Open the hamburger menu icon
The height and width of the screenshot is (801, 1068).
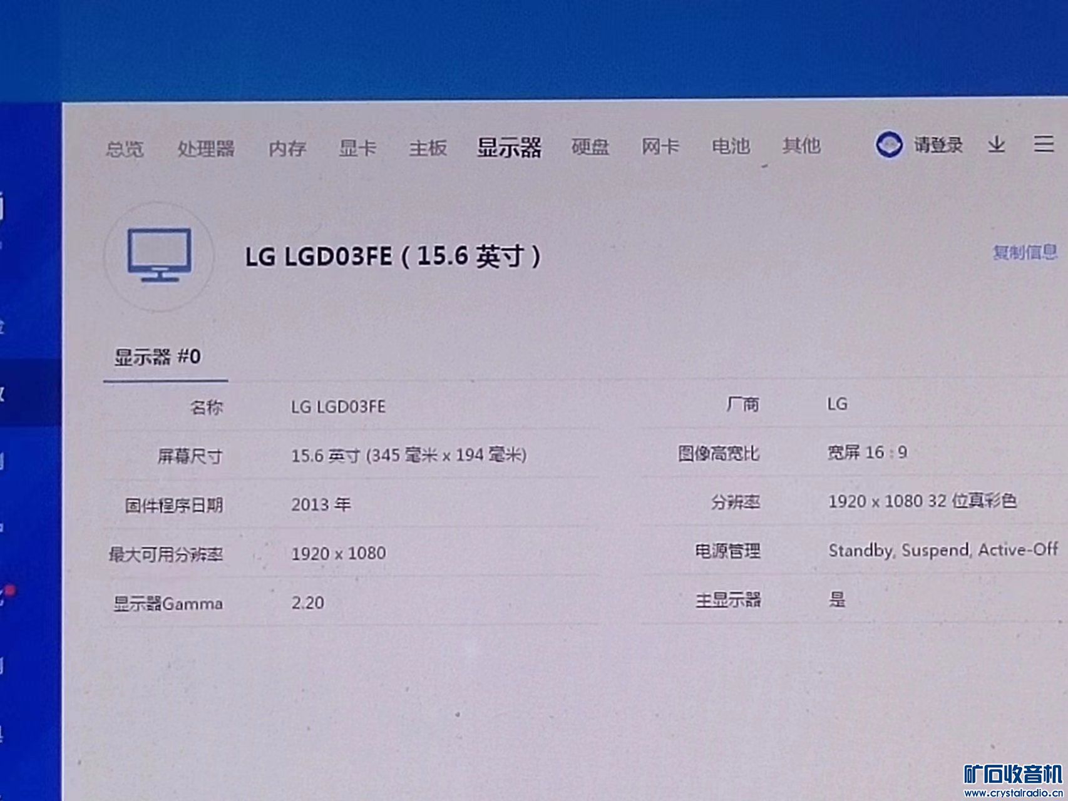1043,143
